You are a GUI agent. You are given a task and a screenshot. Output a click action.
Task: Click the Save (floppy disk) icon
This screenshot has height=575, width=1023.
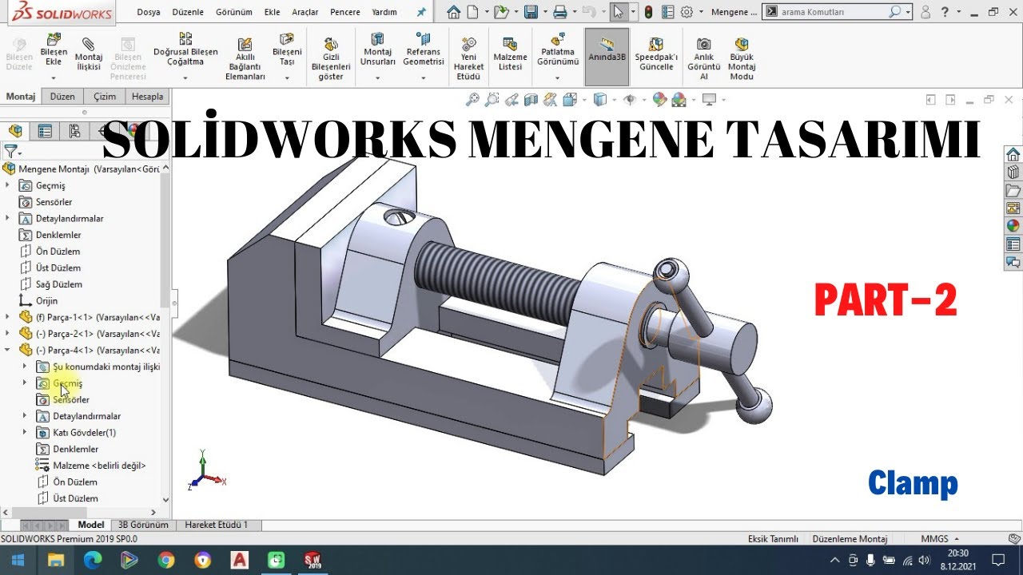point(530,12)
